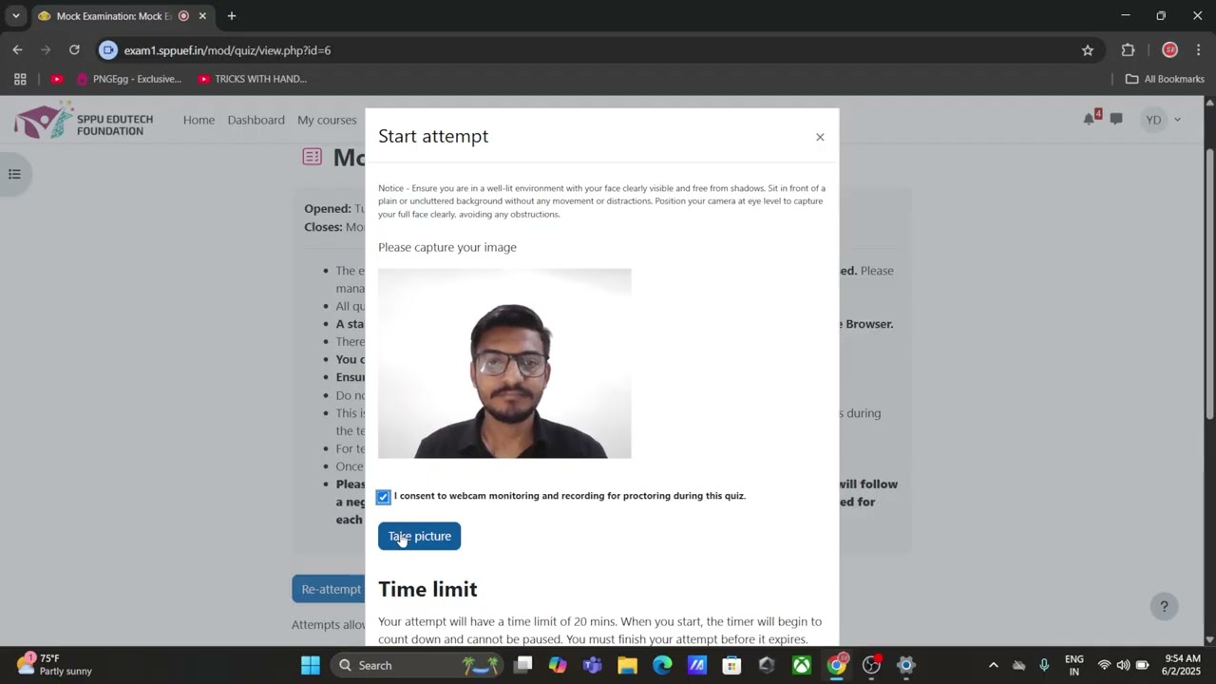
Task: Open the browser extensions puzzle icon
Action: click(x=1129, y=50)
